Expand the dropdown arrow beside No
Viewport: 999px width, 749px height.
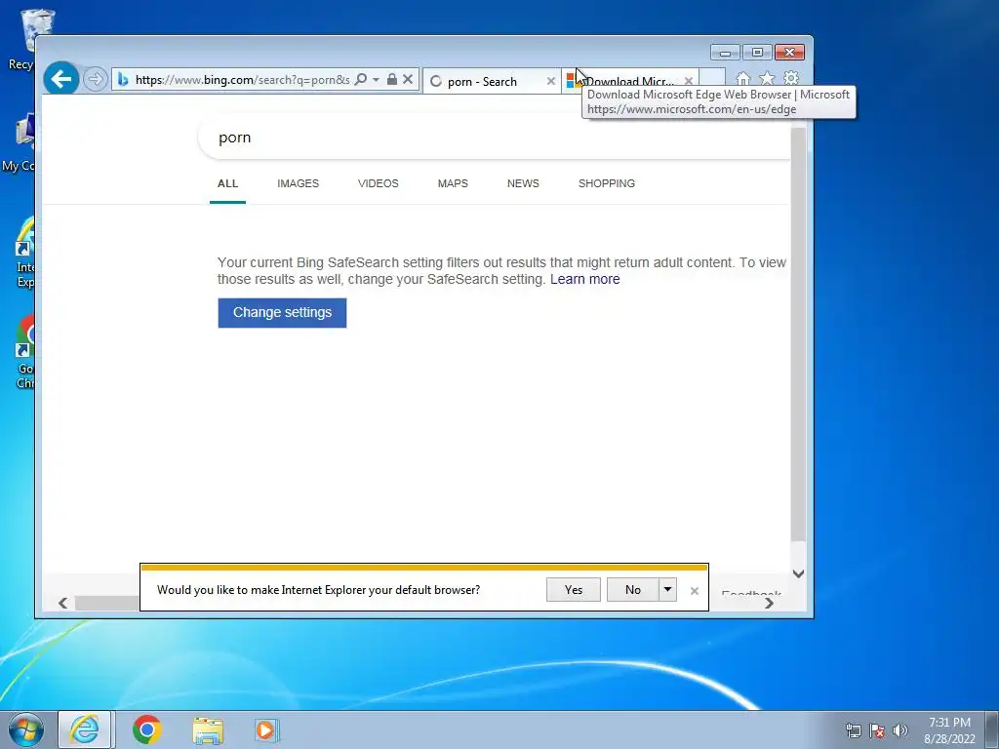coord(667,590)
